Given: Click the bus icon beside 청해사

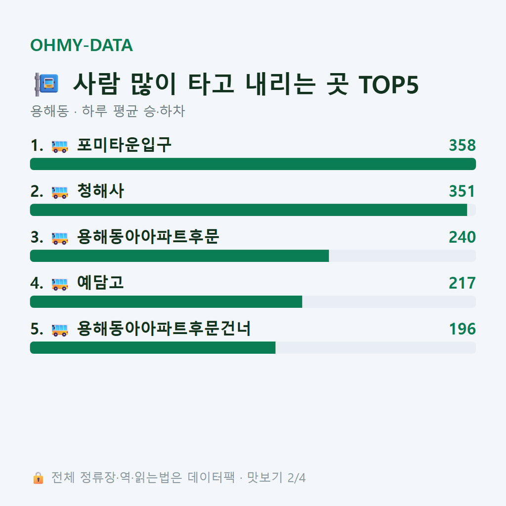Looking at the screenshot, I should [x=60, y=192].
